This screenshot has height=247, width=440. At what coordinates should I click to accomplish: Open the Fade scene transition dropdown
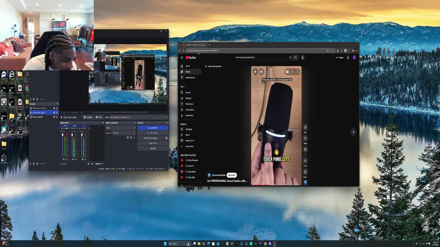120,128
